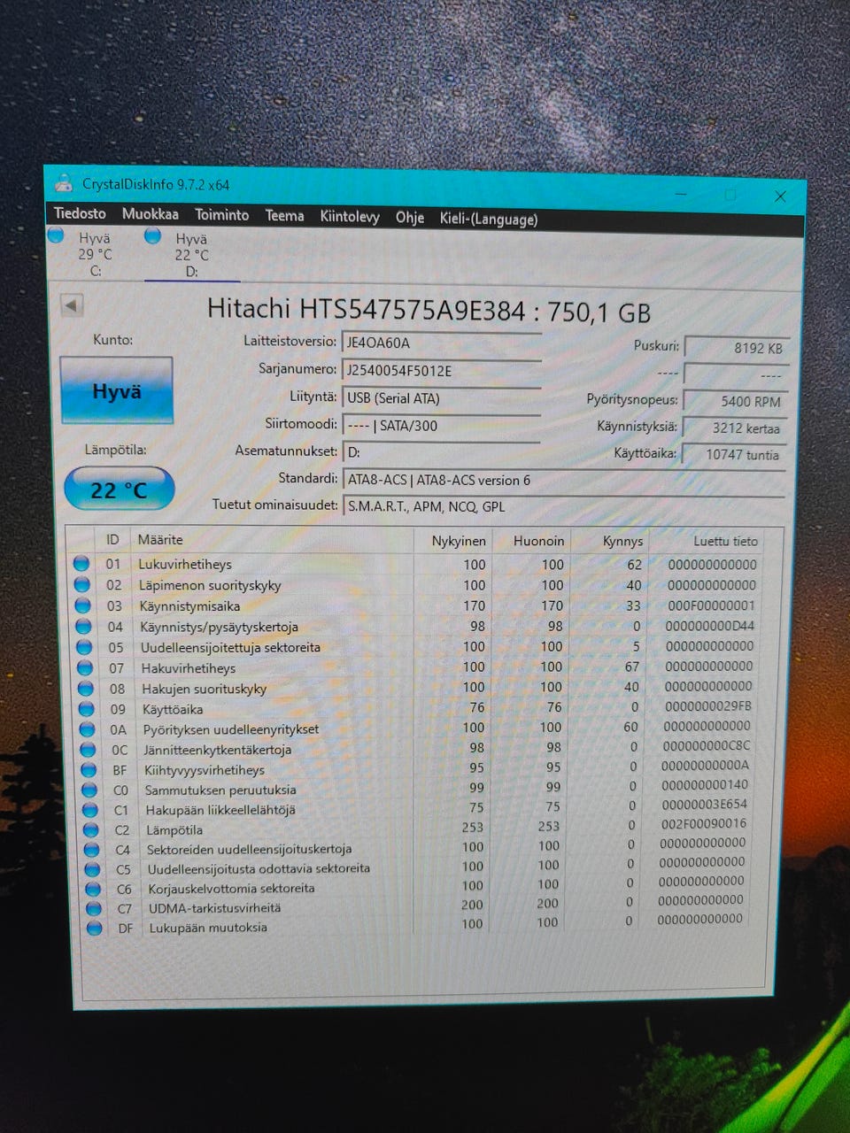Close the CrystalDiskInfo window
The image size is (850, 1133).
780,197
